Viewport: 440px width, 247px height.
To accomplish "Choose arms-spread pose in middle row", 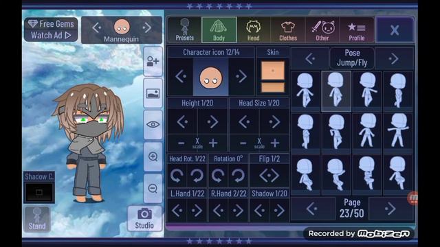I will [x=398, y=132].
